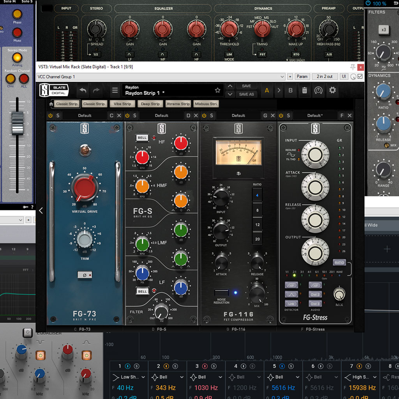Select ratio 8 on FG-116
This screenshot has width=399, height=399.
pos(257,210)
